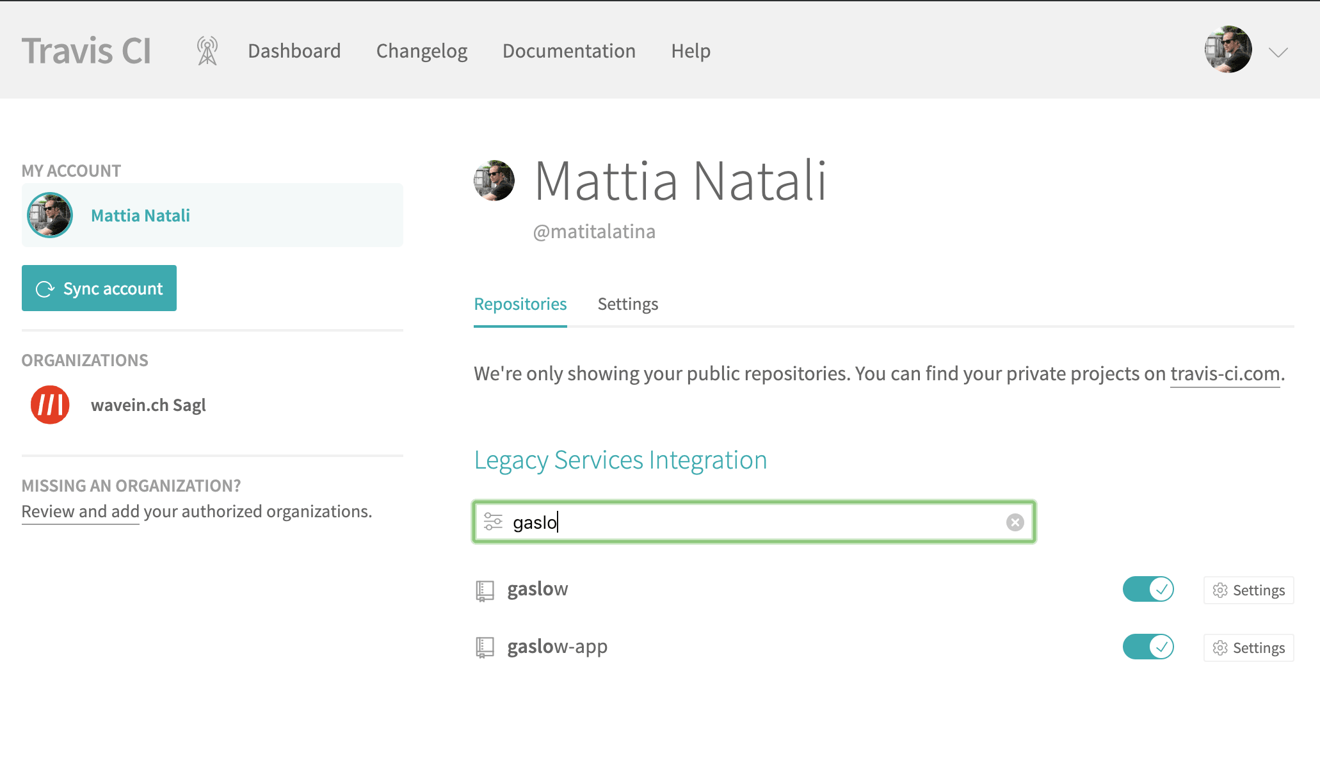Viewport: 1320px width, 781px height.
Task: Click the Travis CI logo
Action: [x=86, y=51]
